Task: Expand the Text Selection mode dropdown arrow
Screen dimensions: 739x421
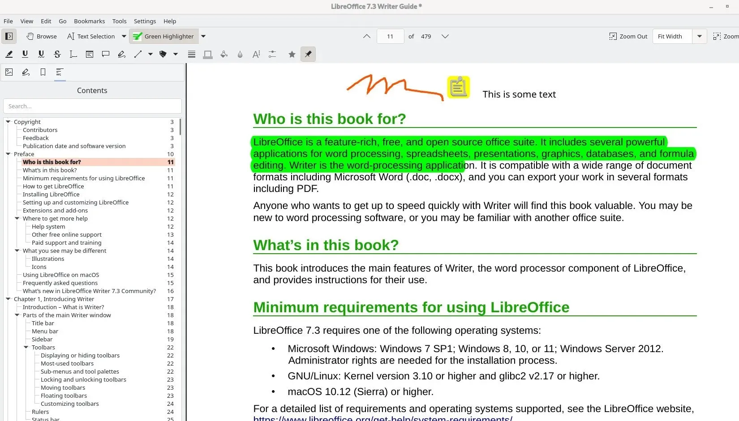Action: coord(124,36)
